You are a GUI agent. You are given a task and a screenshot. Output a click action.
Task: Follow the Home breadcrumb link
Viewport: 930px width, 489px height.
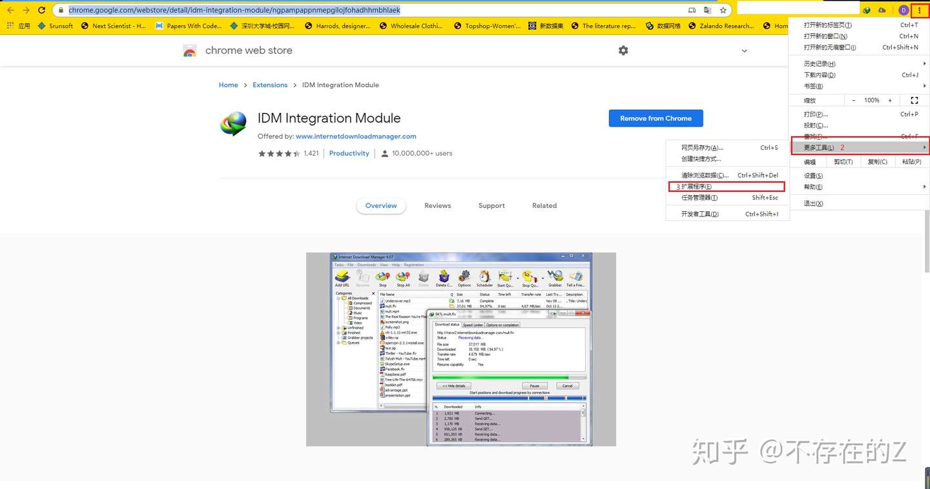229,85
